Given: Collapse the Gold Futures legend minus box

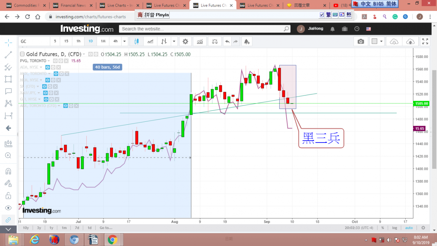Looking at the screenshot, I should click(x=22, y=54).
